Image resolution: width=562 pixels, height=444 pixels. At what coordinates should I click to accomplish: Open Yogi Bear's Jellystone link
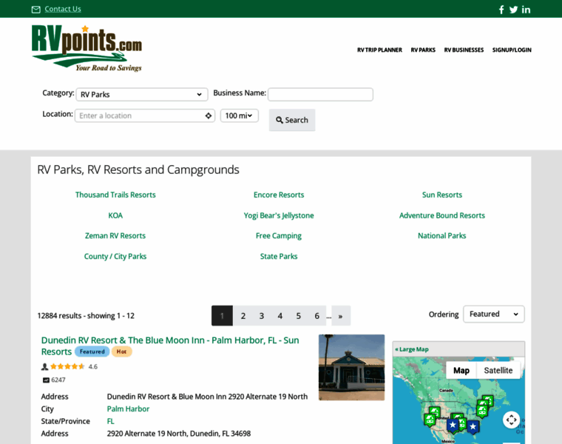click(x=279, y=215)
